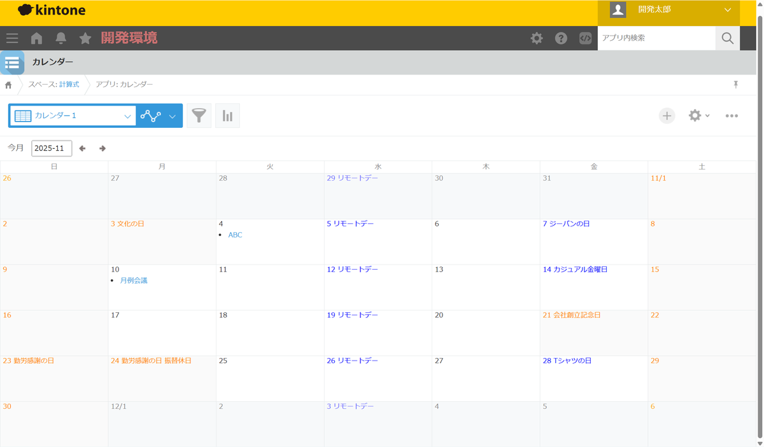Click 21 会社創立記念日 entry
Screen dimensions: 764x447
coord(572,315)
